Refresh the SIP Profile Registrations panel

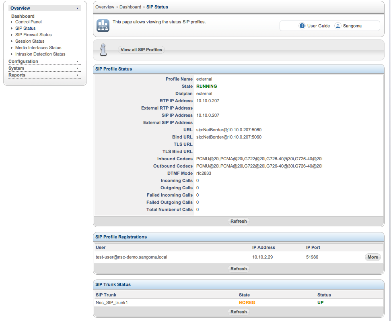point(239,269)
